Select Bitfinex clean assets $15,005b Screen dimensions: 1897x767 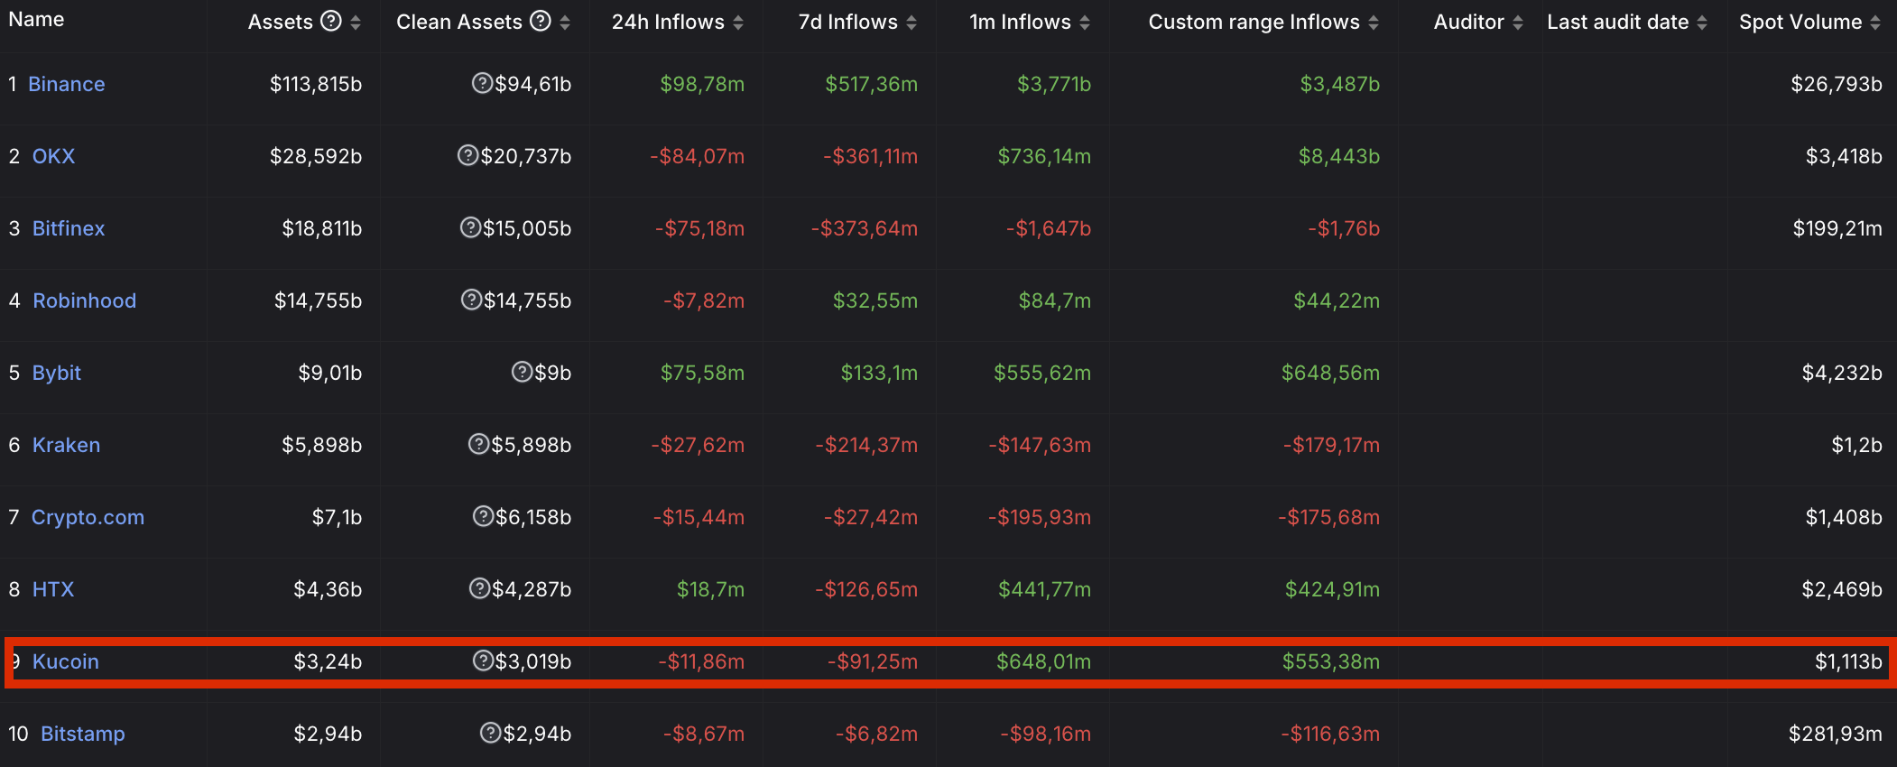[x=527, y=228]
